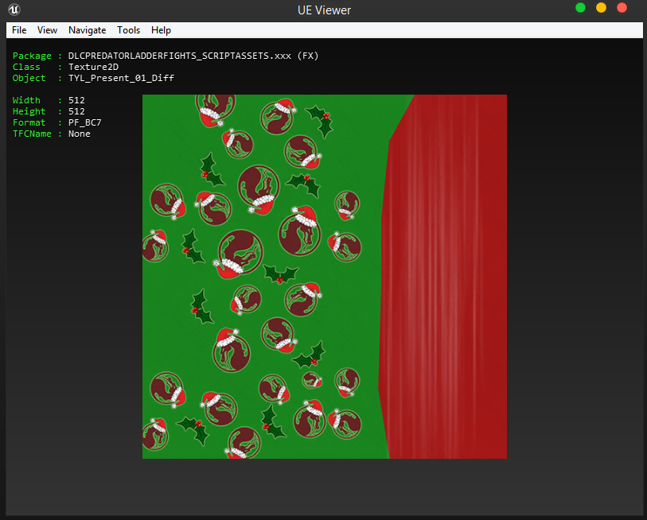This screenshot has height=520, width=647.
Task: Click the green Package label
Action: (x=32, y=56)
